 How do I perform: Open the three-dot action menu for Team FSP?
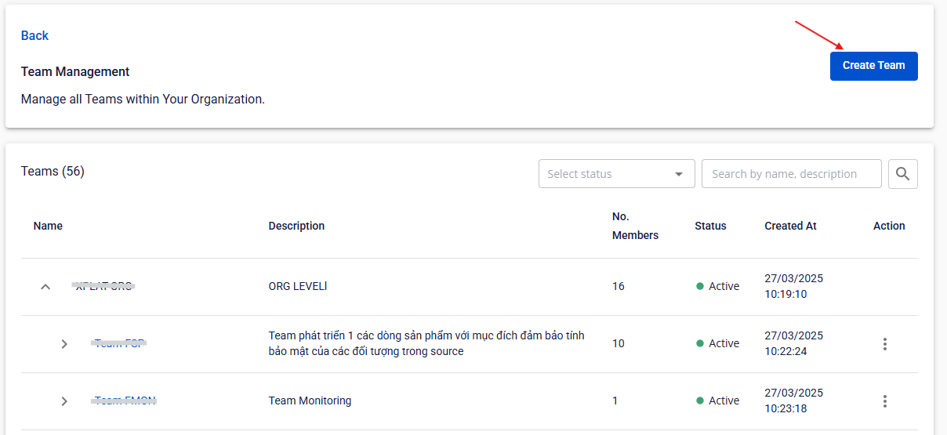[x=885, y=344]
